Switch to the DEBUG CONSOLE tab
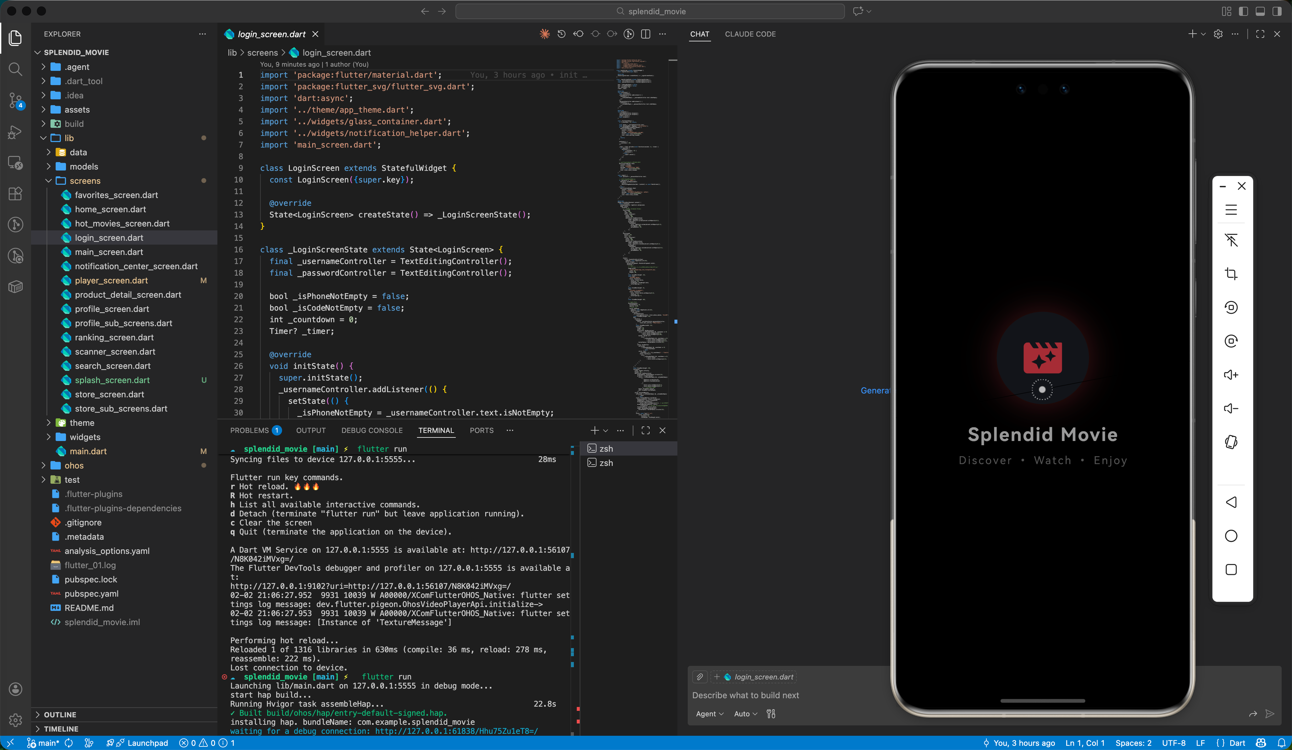This screenshot has width=1292, height=750. point(372,431)
